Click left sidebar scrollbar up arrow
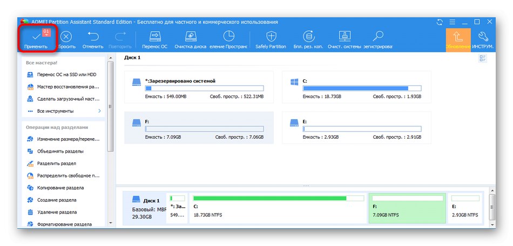Image resolution: width=513 pixels, height=246 pixels. click(x=111, y=58)
